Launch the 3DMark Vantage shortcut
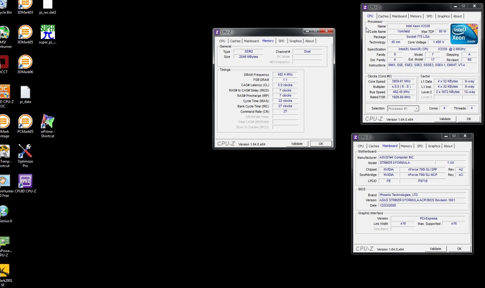The image size is (485, 288). 5,126
